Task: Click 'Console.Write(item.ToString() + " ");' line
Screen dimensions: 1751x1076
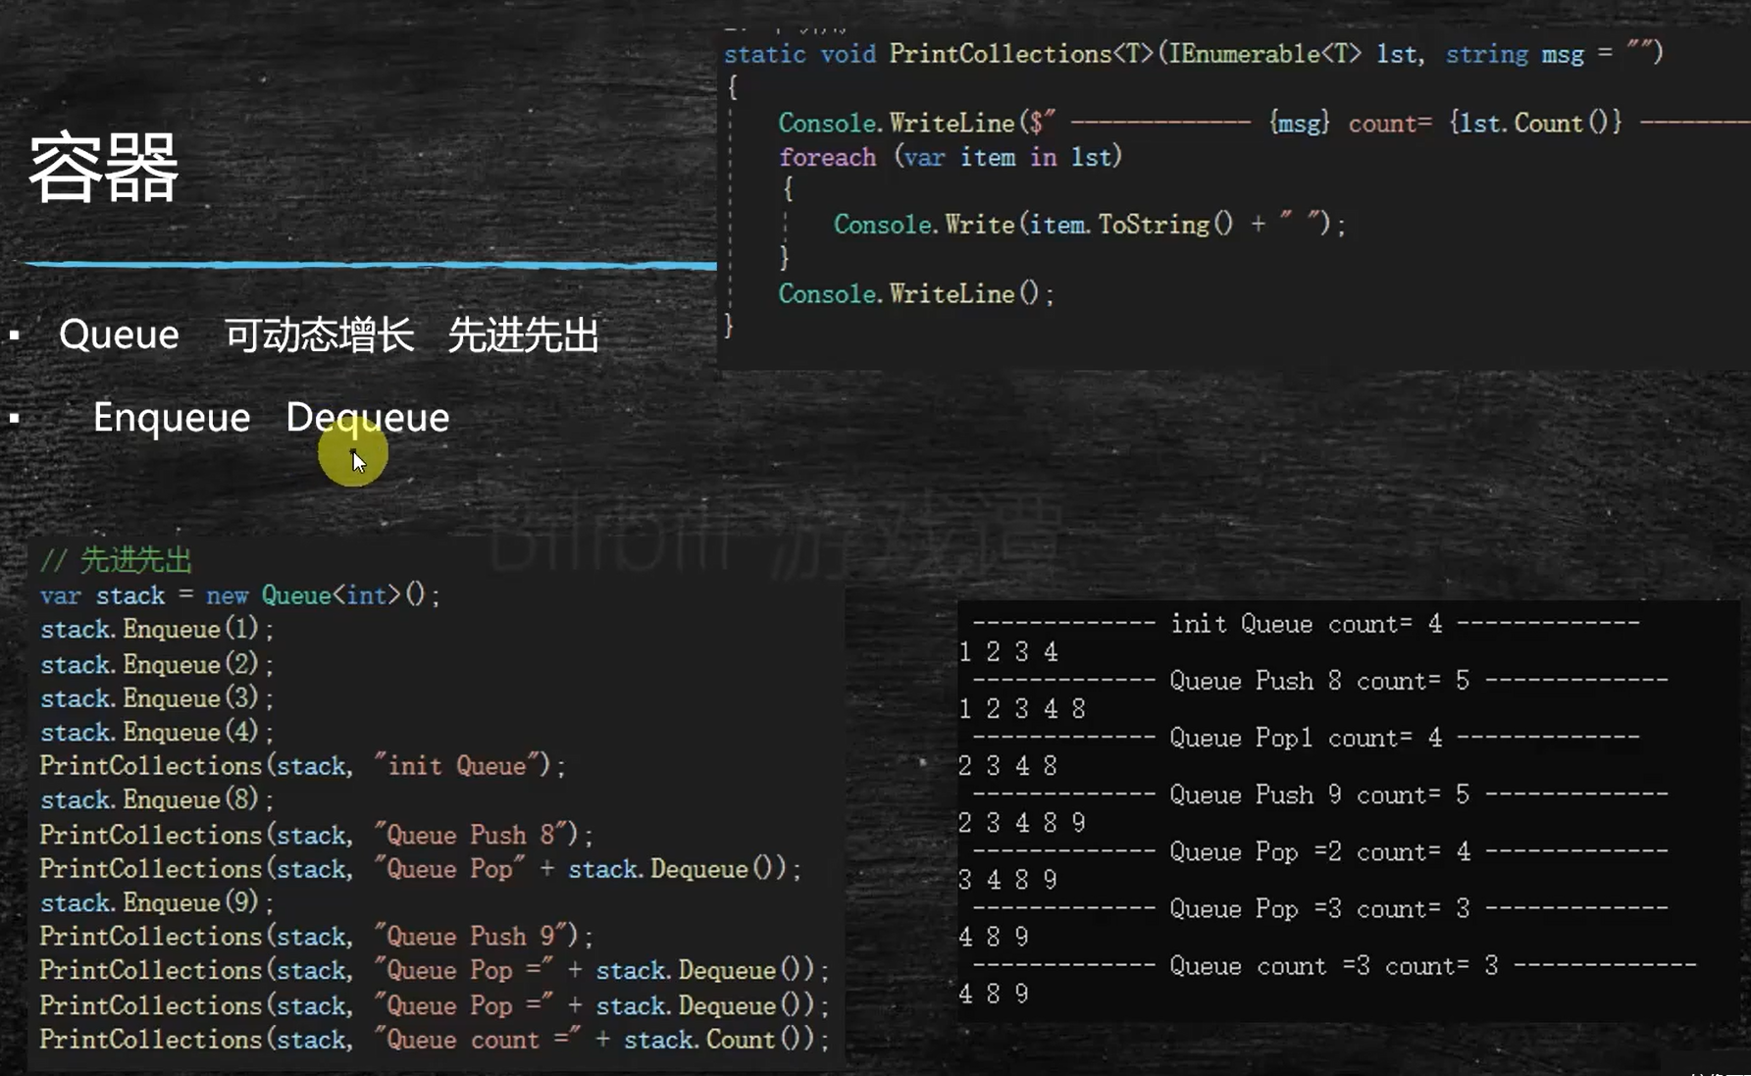Action: coord(1090,225)
